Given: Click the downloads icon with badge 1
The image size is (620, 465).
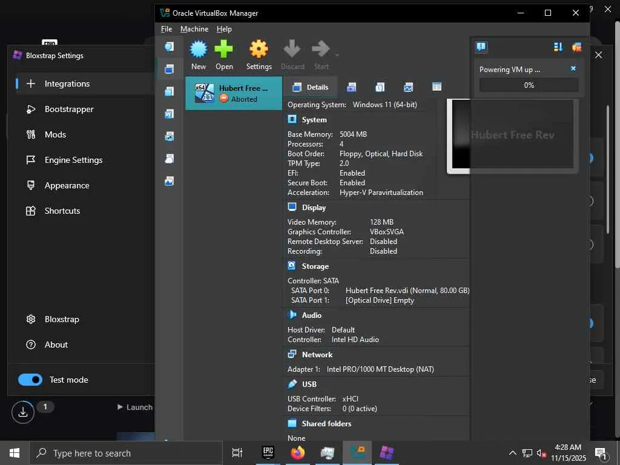Looking at the screenshot, I should (x=23, y=412).
